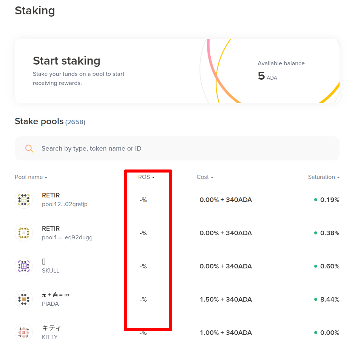Viewport: 352px width, 339px height.
Task: Click the green saturation dot beside 8.44%
Action: [316, 299]
